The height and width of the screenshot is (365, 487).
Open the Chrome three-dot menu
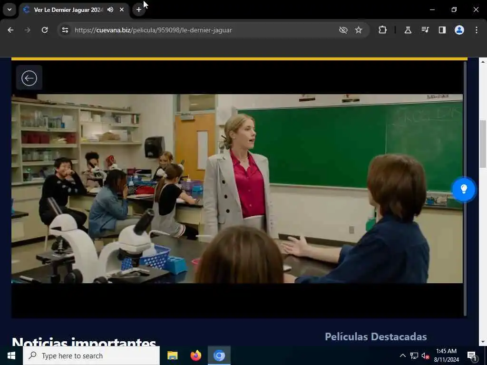click(x=477, y=30)
